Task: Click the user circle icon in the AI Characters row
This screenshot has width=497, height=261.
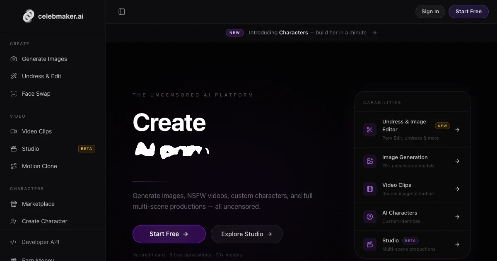Action: point(370,217)
